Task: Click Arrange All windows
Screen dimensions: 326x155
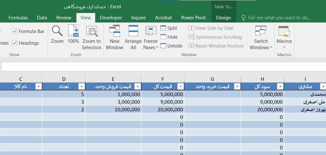Action: pyautogui.click(x=133, y=37)
